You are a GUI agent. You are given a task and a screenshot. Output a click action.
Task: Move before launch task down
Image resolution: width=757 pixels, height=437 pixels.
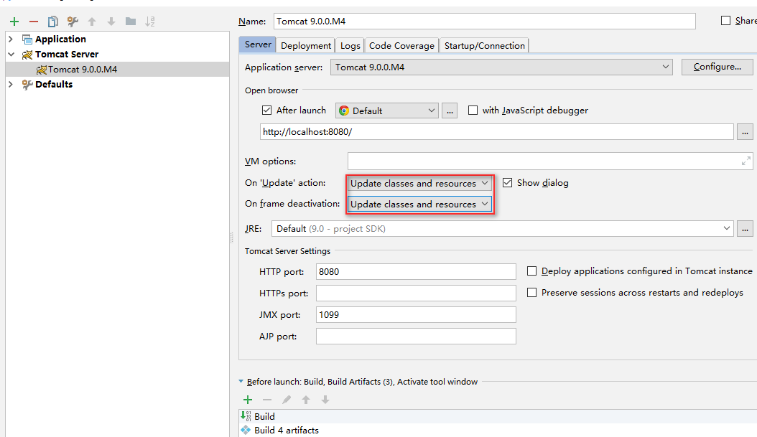tap(325, 400)
